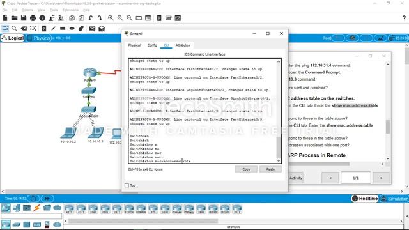Launch the Activity Wizard icon

(52, 18)
